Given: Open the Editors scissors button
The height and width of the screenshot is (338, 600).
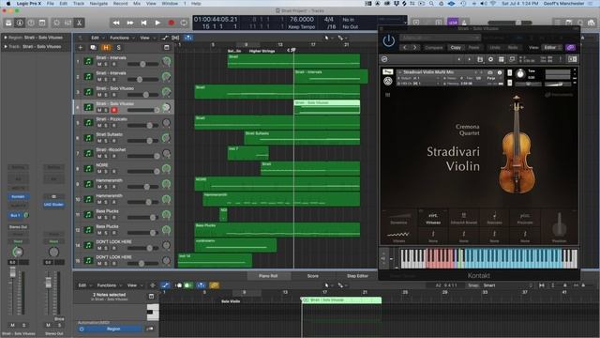Looking at the screenshot, I should click(79, 23).
